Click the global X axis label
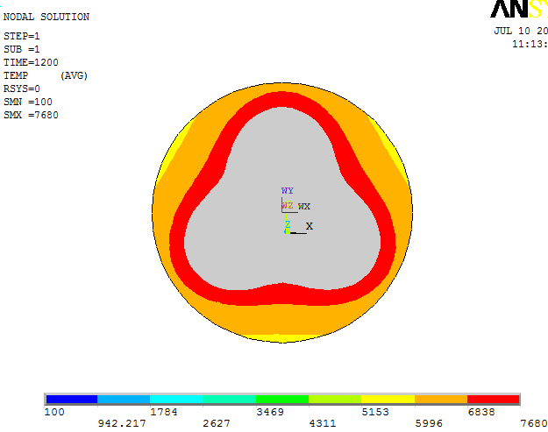 (310, 226)
